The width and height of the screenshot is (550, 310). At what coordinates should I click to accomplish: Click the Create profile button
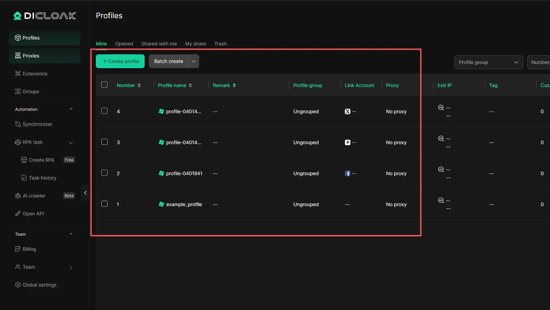(120, 61)
